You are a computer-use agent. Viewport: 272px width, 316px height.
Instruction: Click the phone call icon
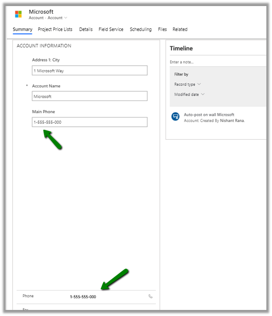150,297
